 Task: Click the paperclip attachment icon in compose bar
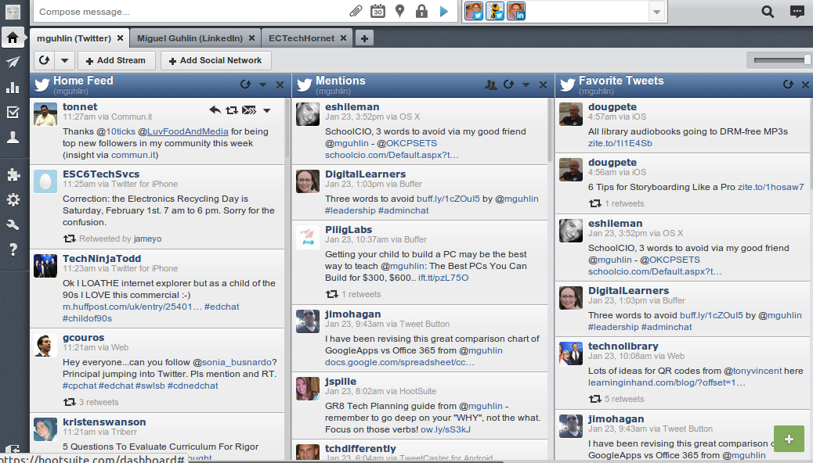tap(356, 12)
